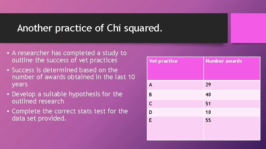266x149 pixels.
Task: Click the table cell for practice B
Action: click(x=151, y=95)
